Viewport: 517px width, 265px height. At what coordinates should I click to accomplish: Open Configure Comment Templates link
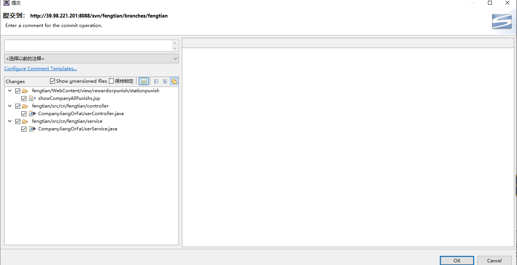coord(41,69)
